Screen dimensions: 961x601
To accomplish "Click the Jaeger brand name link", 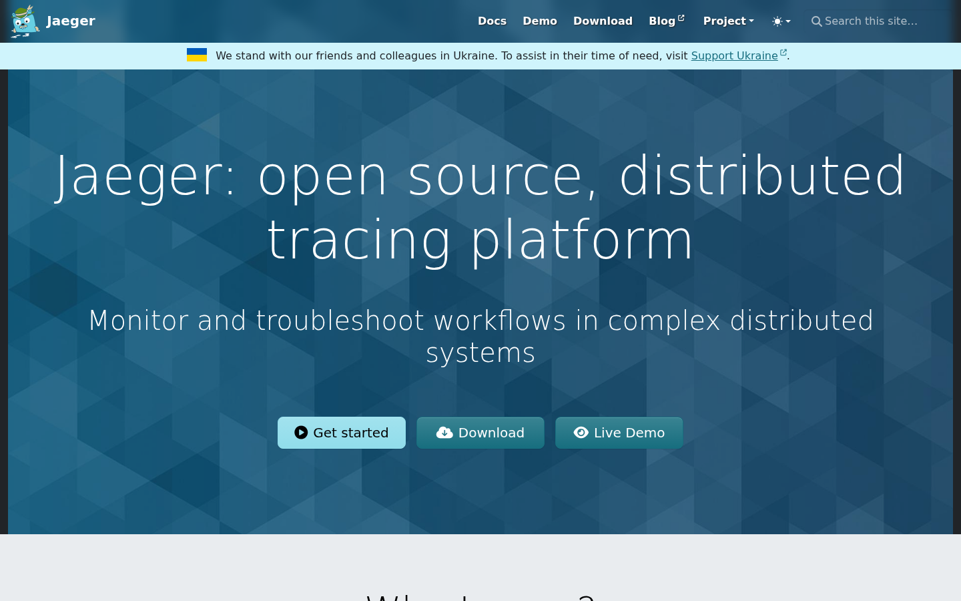I will [71, 21].
